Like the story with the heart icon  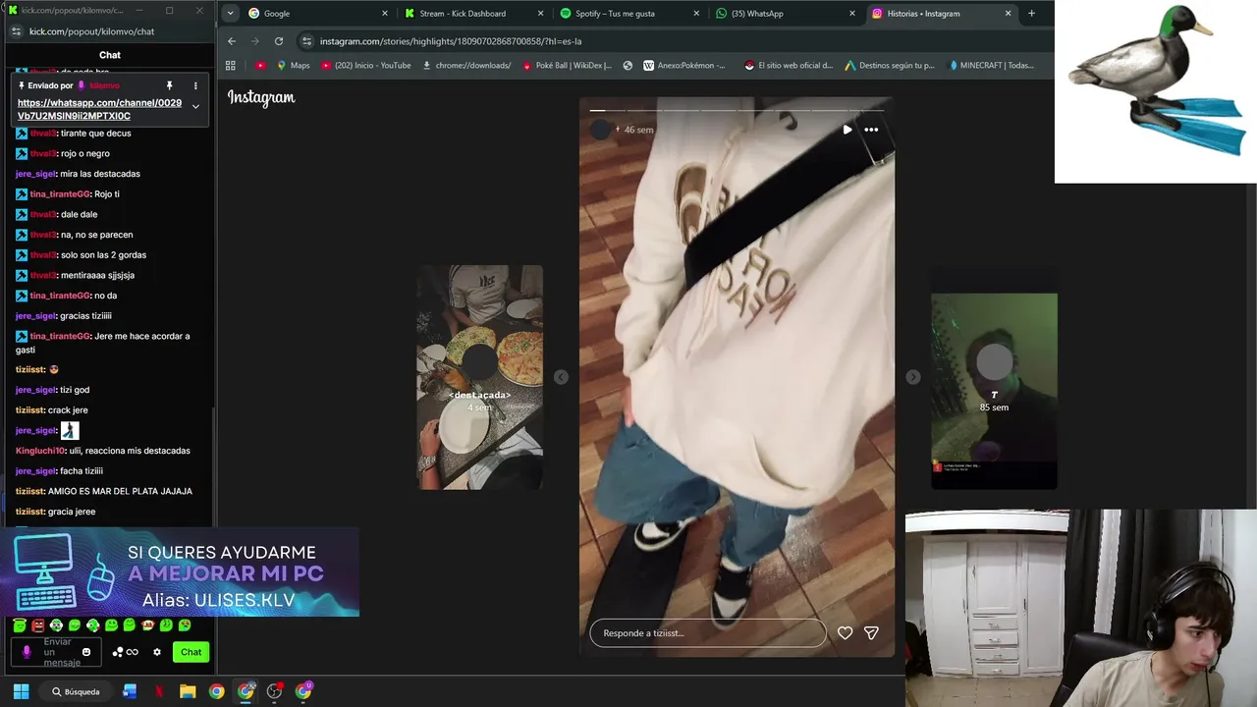[x=845, y=633]
